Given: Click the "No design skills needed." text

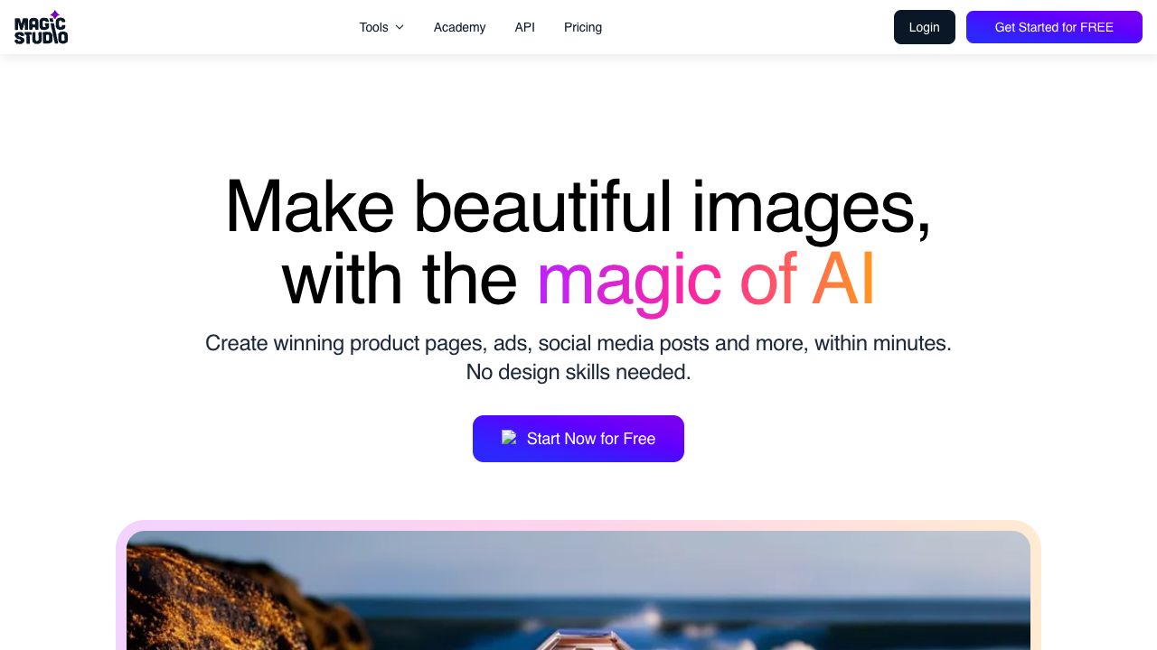Looking at the screenshot, I should pos(578,372).
